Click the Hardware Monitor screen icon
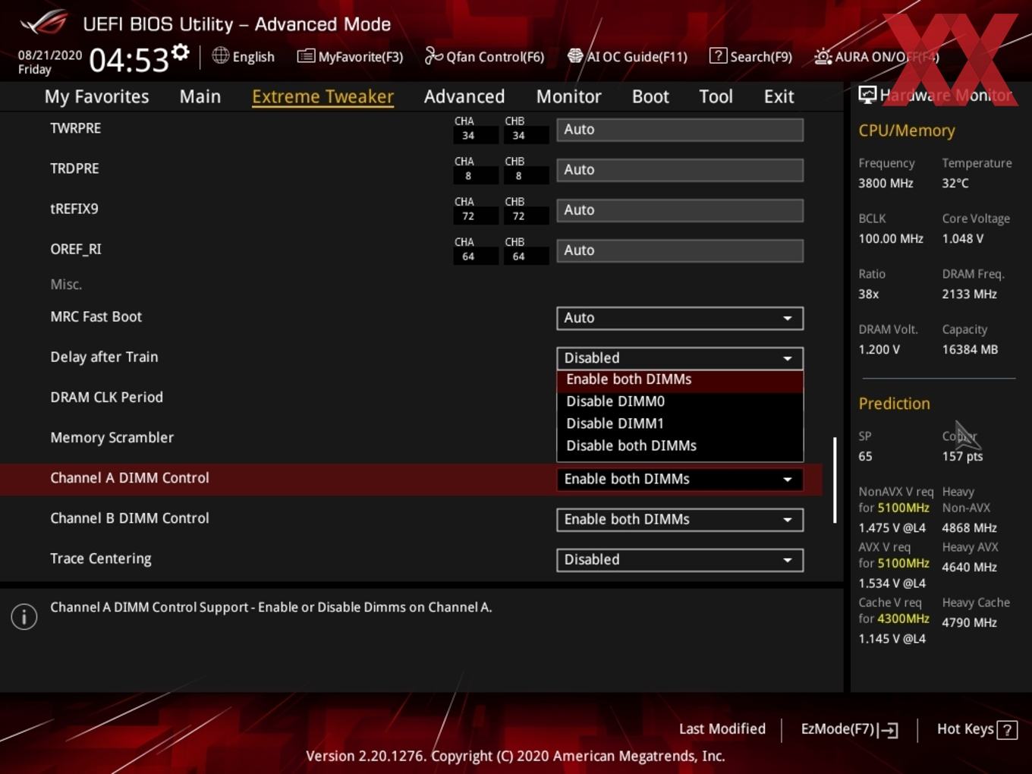 point(867,94)
